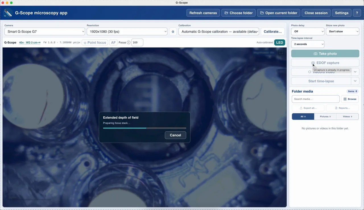Open the Photo delay dropdown

pos(308,32)
